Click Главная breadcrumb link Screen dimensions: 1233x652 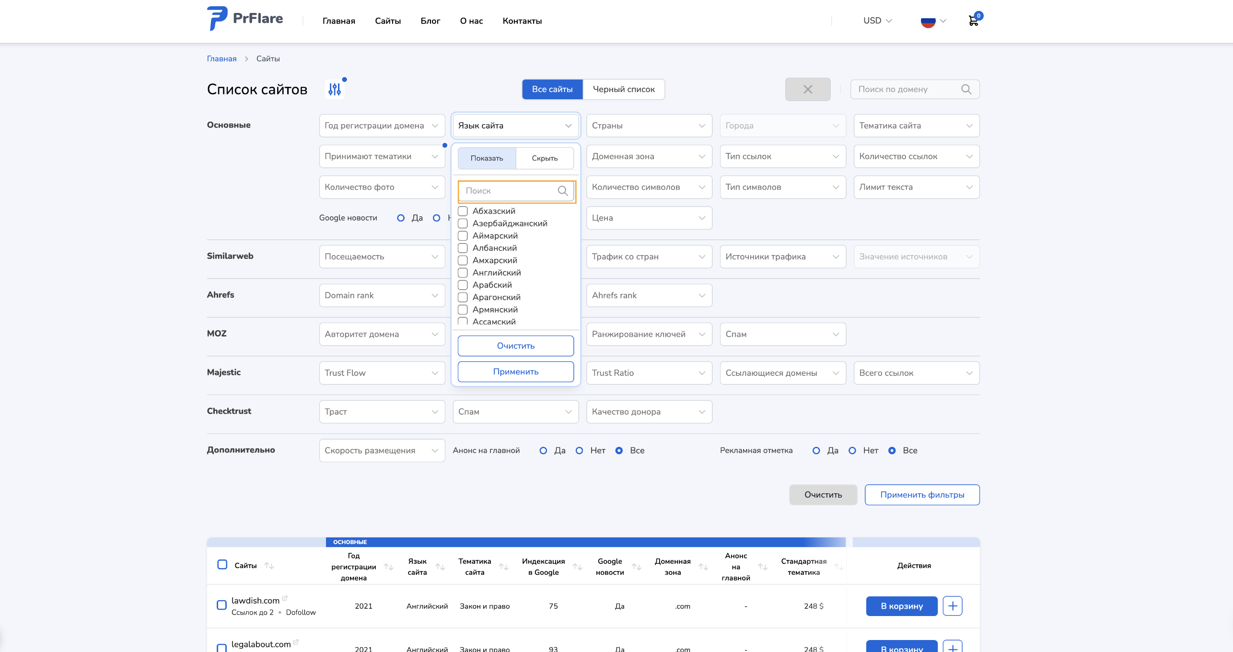pyautogui.click(x=221, y=58)
